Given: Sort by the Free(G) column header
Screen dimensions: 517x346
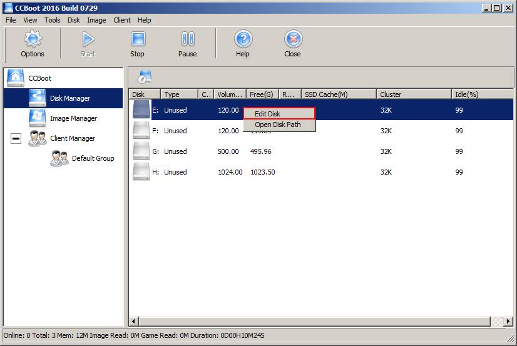Looking at the screenshot, I should tap(263, 94).
